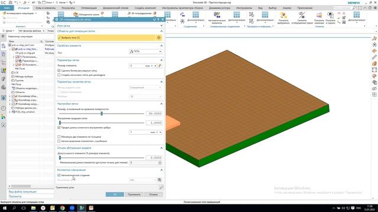The height and width of the screenshot is (212, 378).
Task: Open Windows Start menu
Action: 5,208
